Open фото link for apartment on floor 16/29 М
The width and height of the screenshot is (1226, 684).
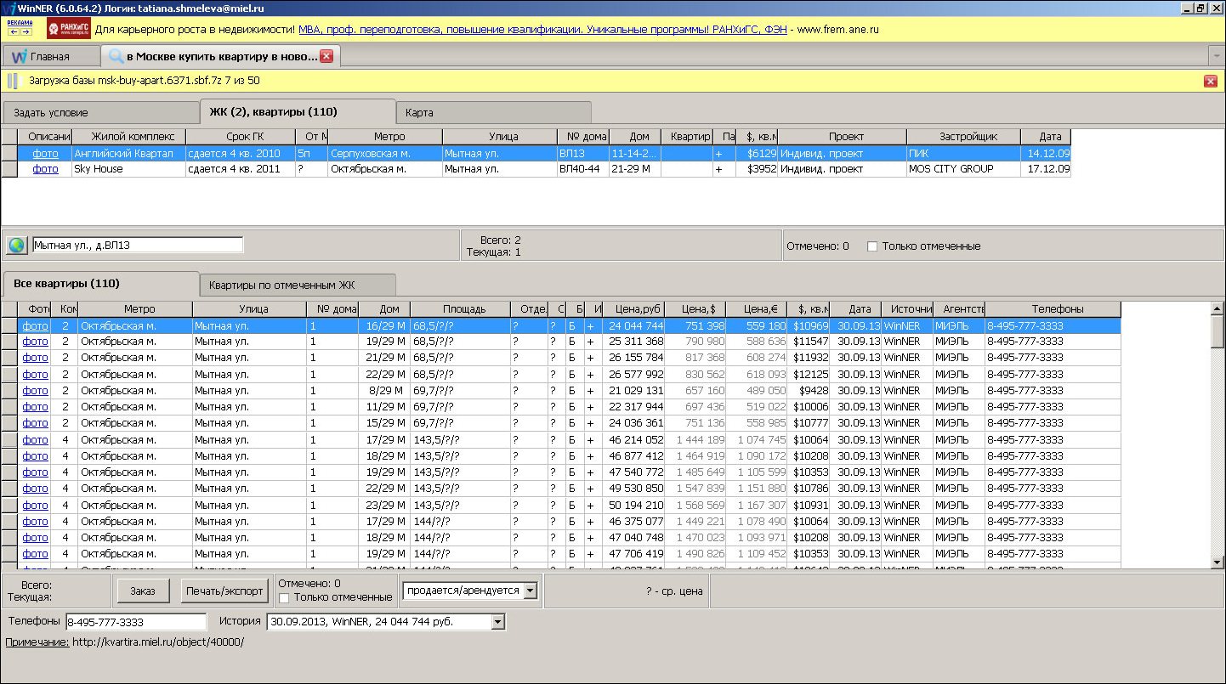click(x=35, y=325)
